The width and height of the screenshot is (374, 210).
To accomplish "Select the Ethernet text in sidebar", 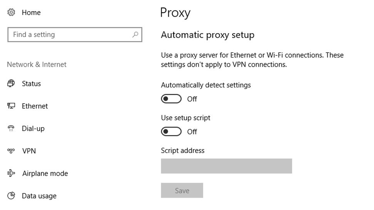I will click(35, 106).
